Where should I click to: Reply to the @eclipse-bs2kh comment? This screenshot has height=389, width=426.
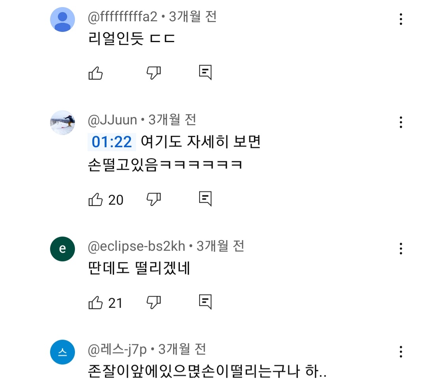tap(205, 303)
